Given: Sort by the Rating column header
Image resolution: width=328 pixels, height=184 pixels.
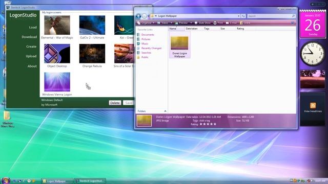Looking at the screenshot, I should click(x=243, y=29).
